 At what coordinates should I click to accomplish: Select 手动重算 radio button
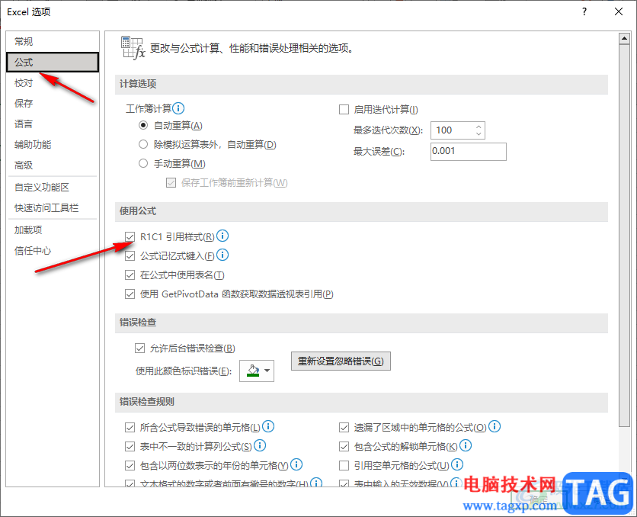click(x=143, y=163)
